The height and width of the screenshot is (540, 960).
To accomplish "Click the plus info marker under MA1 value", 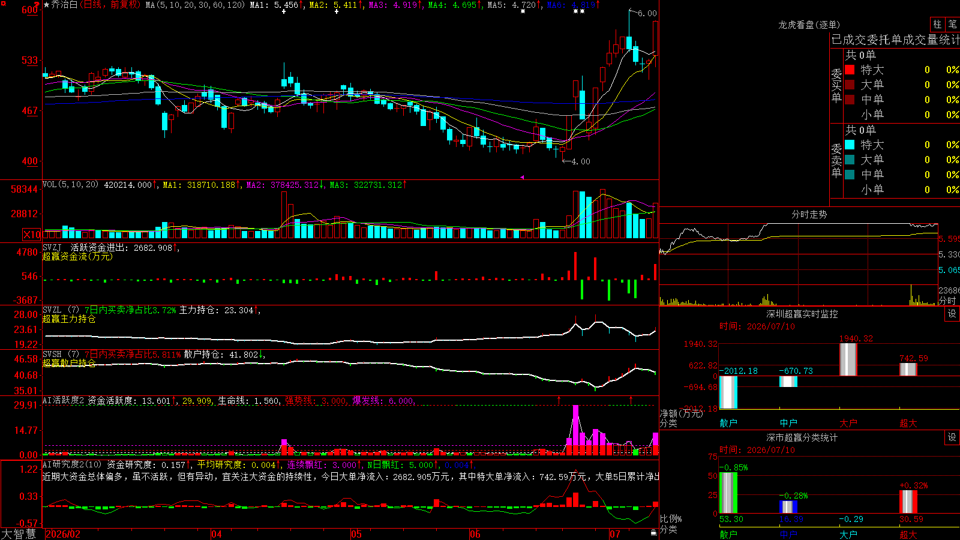I will coord(284,11).
